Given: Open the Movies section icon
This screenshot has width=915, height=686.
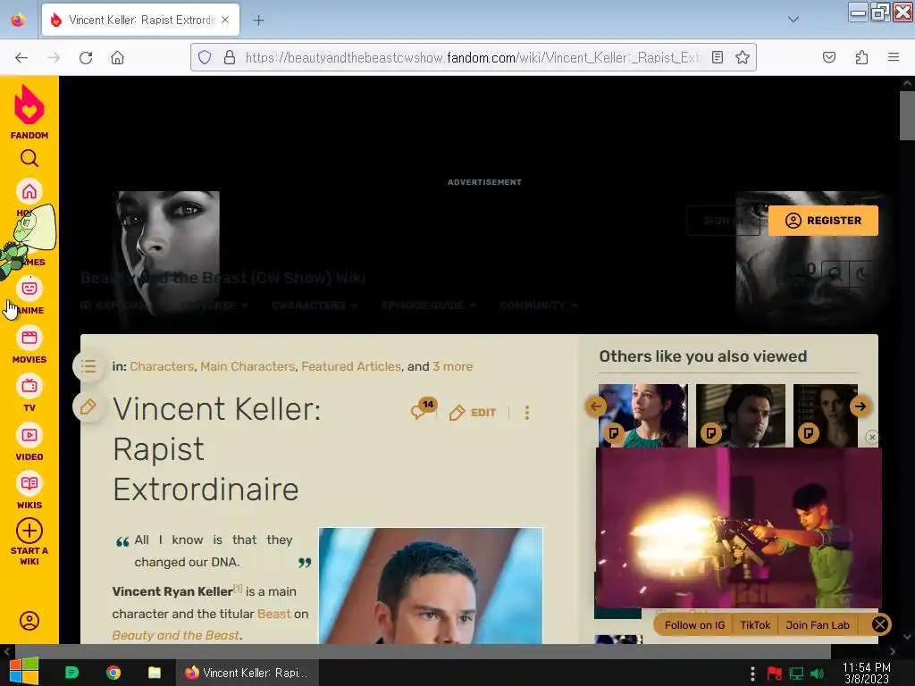Looking at the screenshot, I should 29,337.
